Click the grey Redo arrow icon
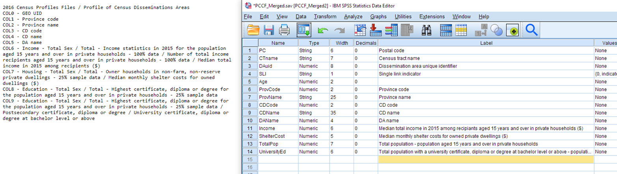The image size is (617, 174). click(x=339, y=30)
